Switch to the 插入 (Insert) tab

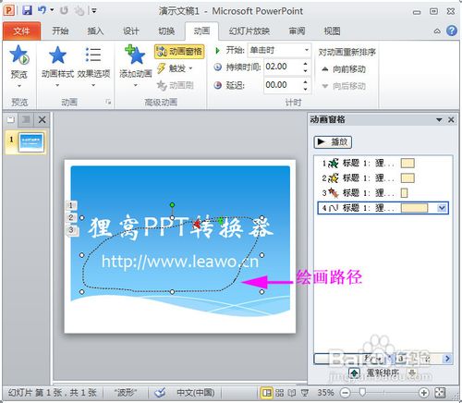pos(95,31)
